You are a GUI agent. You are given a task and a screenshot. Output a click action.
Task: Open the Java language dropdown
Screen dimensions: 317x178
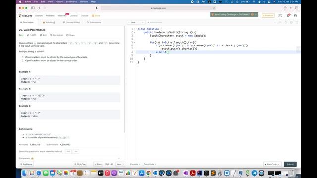coord(136,22)
